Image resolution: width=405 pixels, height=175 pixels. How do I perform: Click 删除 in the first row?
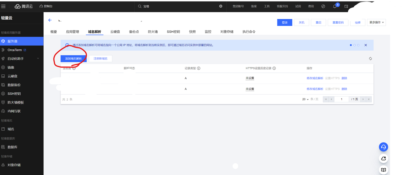click(x=344, y=78)
